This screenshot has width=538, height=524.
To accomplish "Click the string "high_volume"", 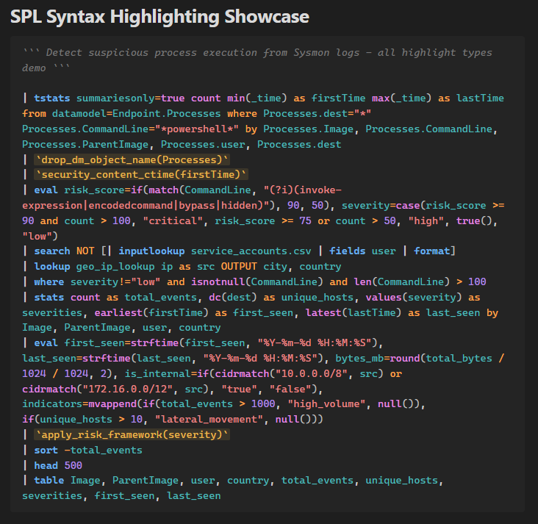I will (x=326, y=404).
